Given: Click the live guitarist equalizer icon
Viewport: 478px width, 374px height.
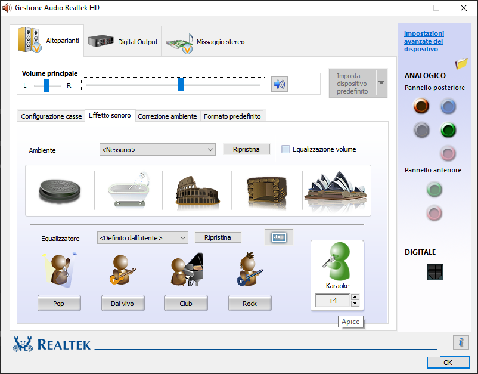Looking at the screenshot, I should coord(122,270).
